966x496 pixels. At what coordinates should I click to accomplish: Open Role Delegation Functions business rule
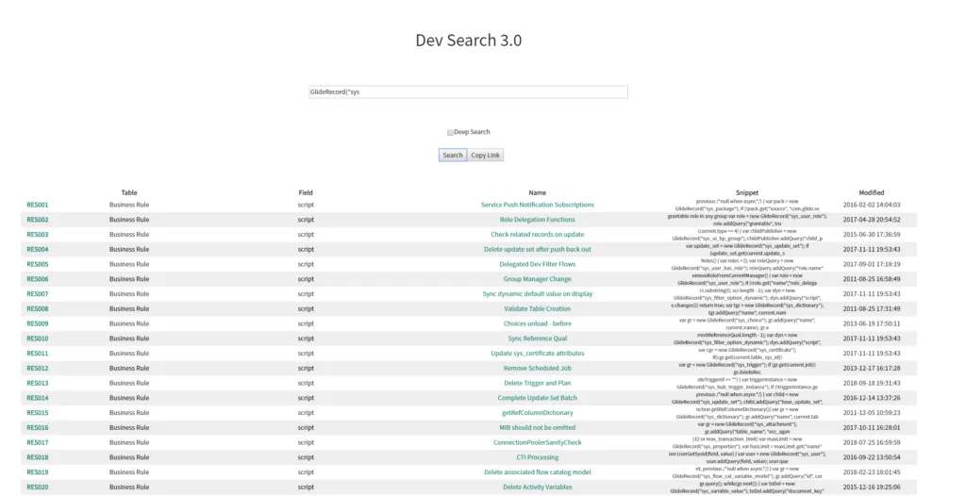(537, 220)
